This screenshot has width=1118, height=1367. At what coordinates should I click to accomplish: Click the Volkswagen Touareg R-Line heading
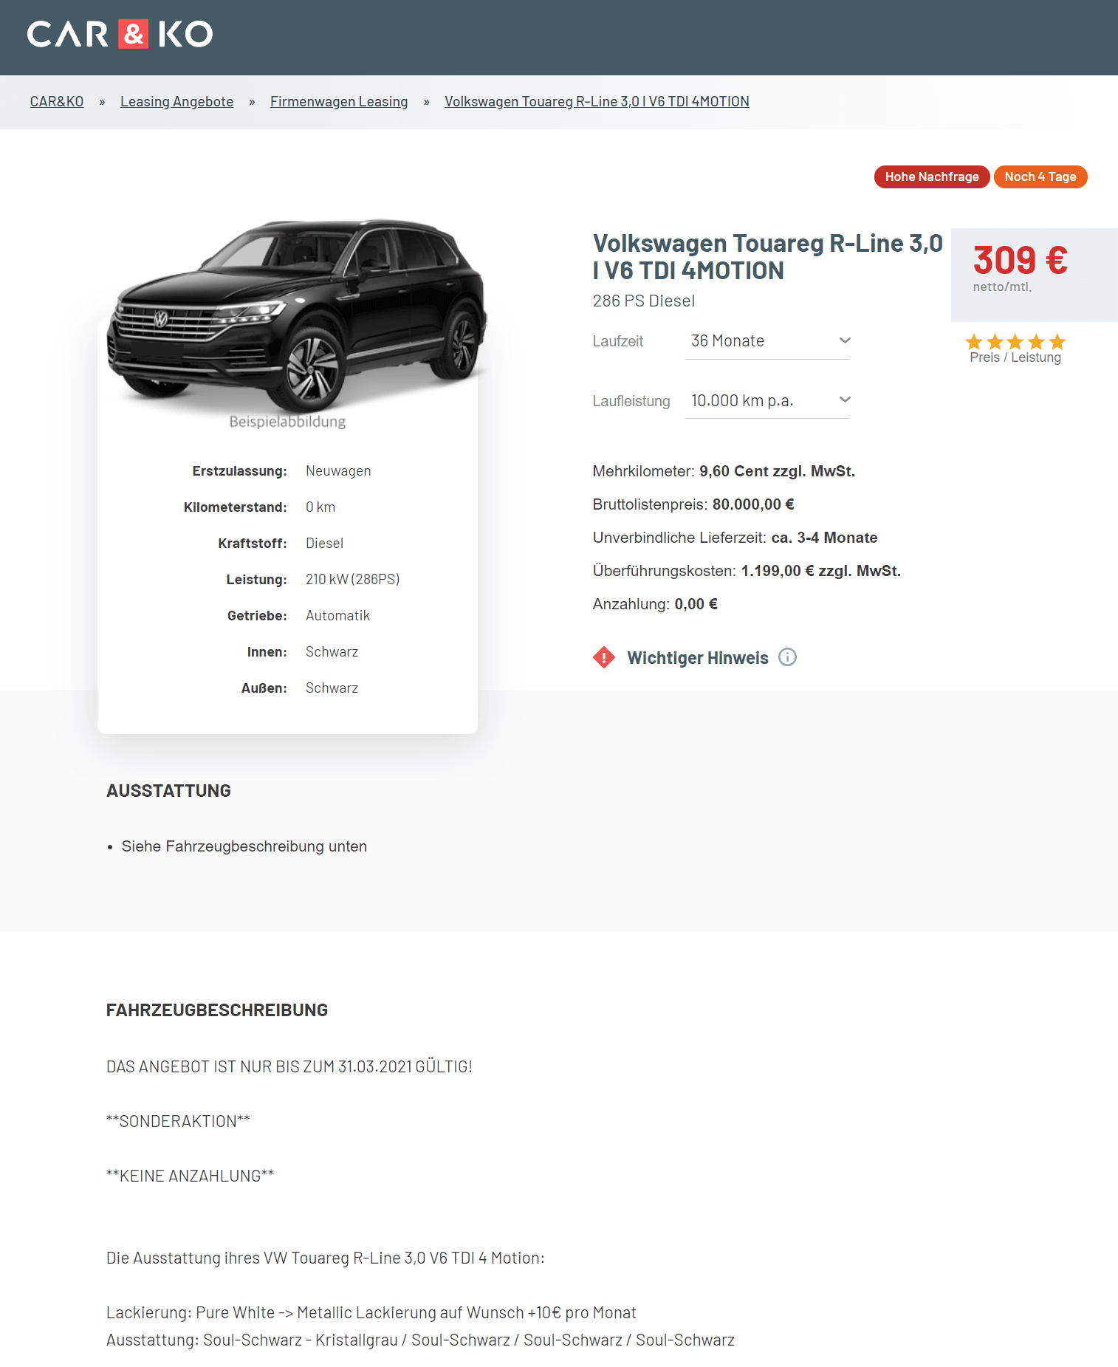[767, 256]
